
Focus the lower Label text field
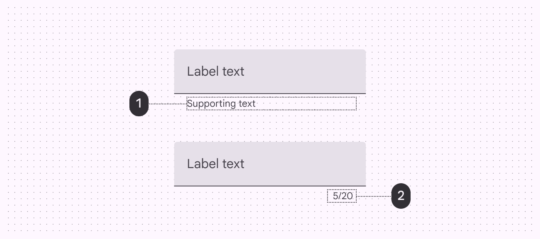pos(270,164)
